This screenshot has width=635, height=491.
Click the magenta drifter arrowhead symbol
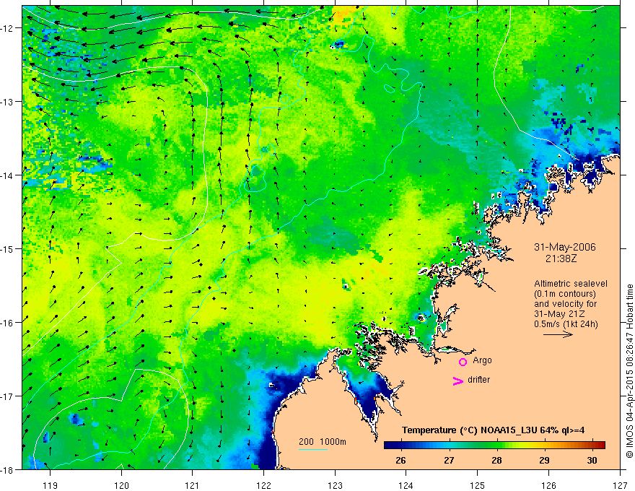pos(458,381)
